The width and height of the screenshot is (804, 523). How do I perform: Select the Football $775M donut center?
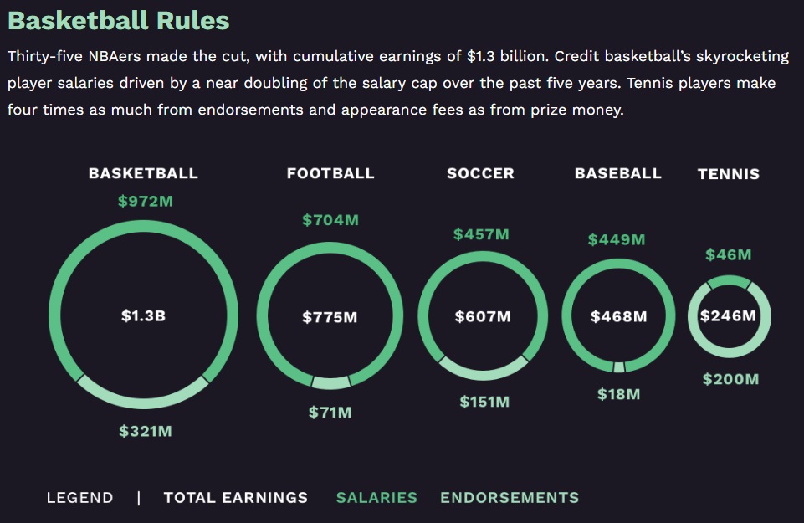[330, 317]
